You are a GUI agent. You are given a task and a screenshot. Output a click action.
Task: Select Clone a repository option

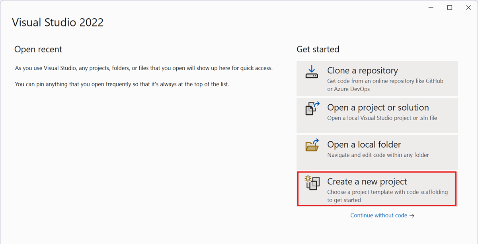(x=377, y=78)
